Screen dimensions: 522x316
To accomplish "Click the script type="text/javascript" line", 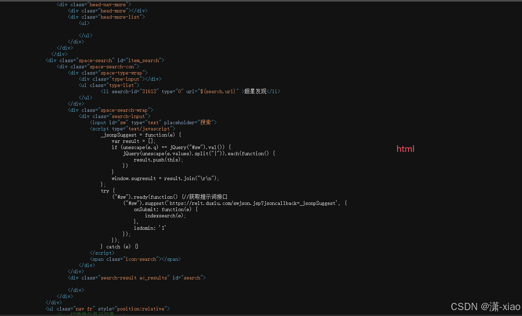I will pos(133,129).
